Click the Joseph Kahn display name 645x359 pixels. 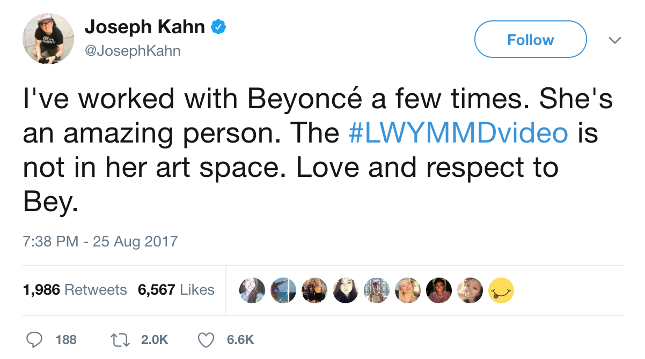145,26
